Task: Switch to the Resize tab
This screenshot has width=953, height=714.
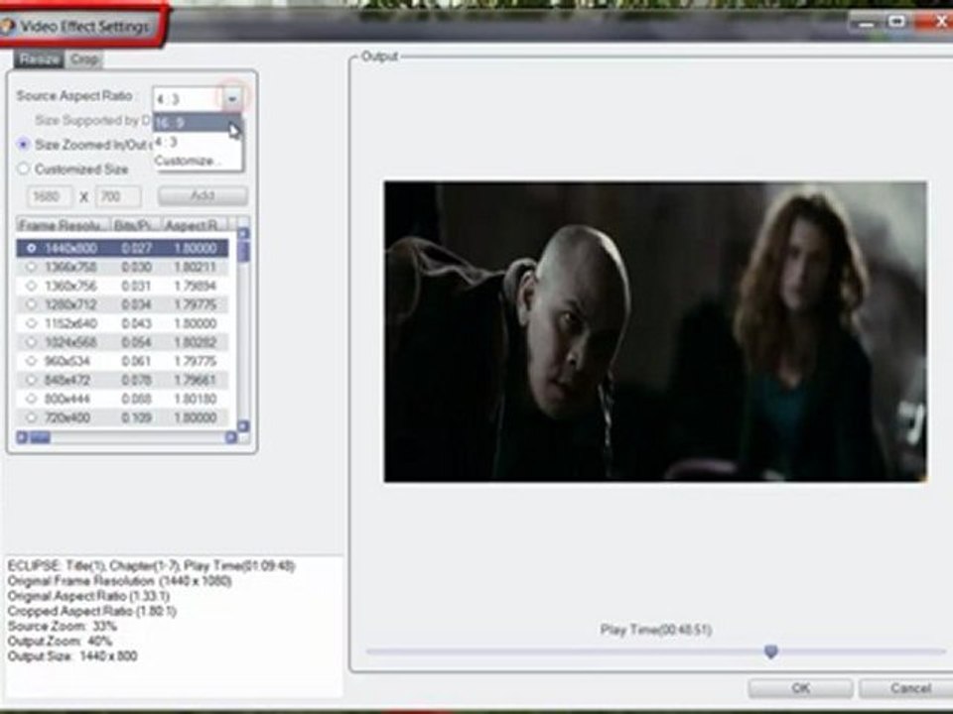Action: [39, 59]
